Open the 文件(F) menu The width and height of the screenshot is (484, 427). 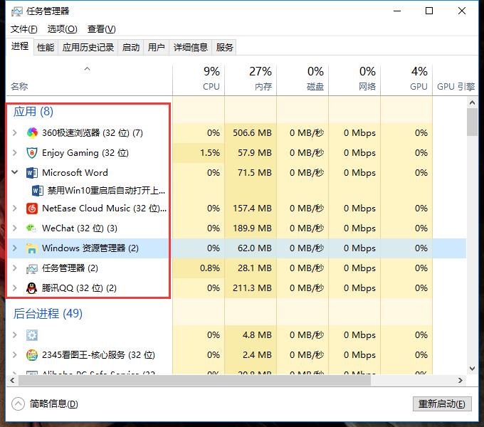[24, 29]
